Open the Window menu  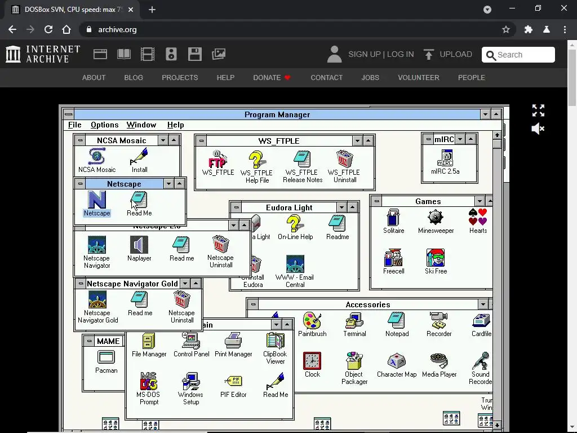tap(141, 125)
